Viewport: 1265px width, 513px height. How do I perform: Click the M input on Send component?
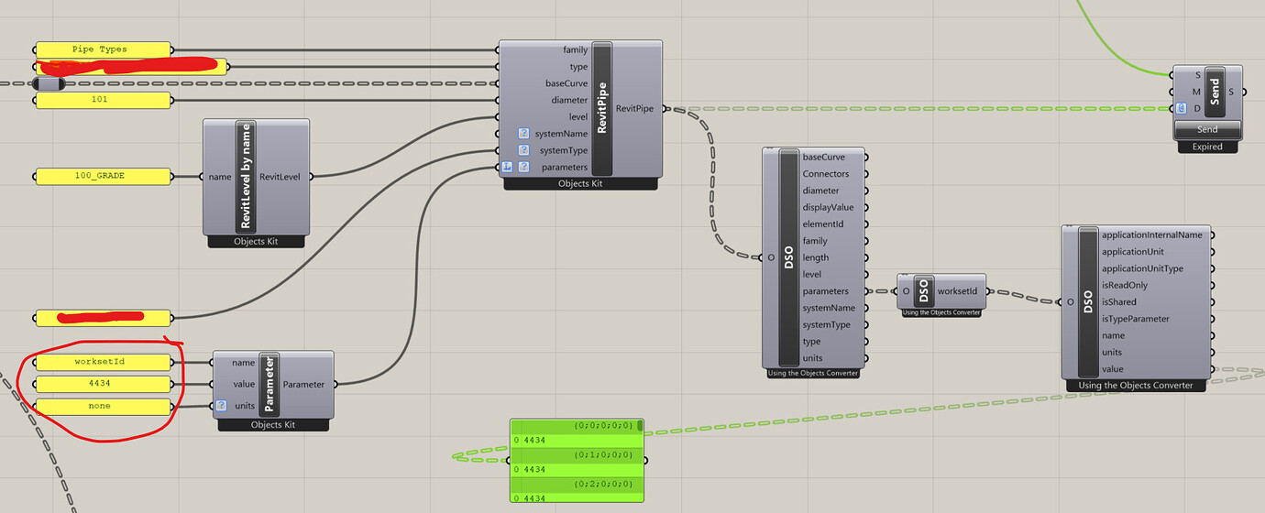tap(1197, 92)
